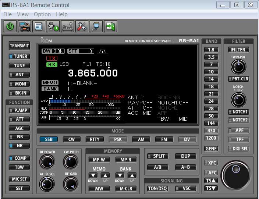
Task: Toggle the DIGI-SEL button
Action: (x=238, y=149)
